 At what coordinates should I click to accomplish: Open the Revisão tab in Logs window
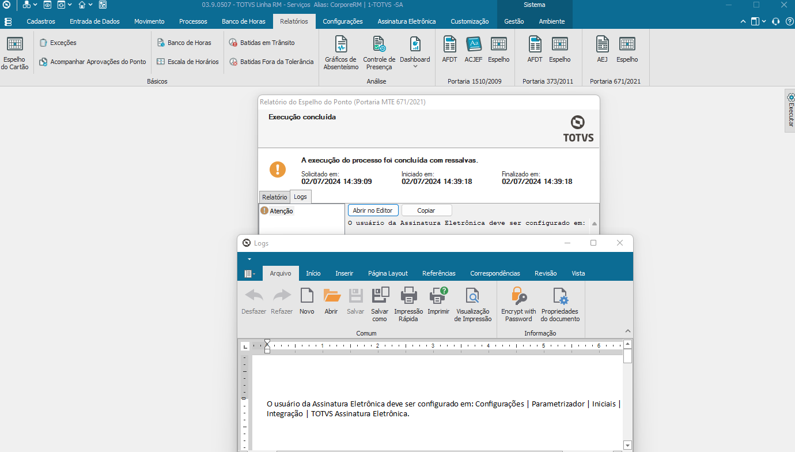point(546,273)
